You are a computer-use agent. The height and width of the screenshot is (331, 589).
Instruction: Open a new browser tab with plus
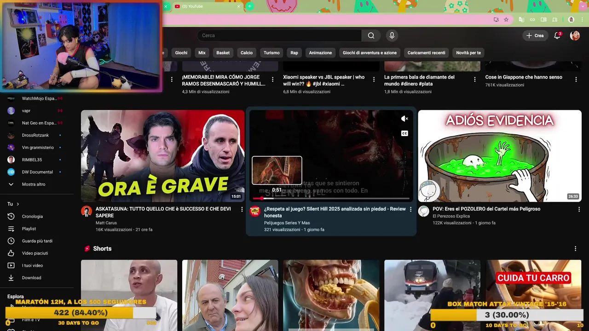coord(249,6)
